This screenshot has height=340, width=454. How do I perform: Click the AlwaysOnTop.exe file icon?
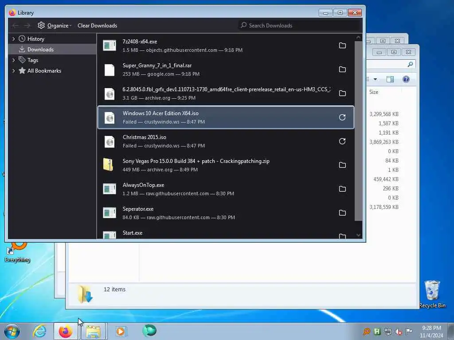[110, 189]
